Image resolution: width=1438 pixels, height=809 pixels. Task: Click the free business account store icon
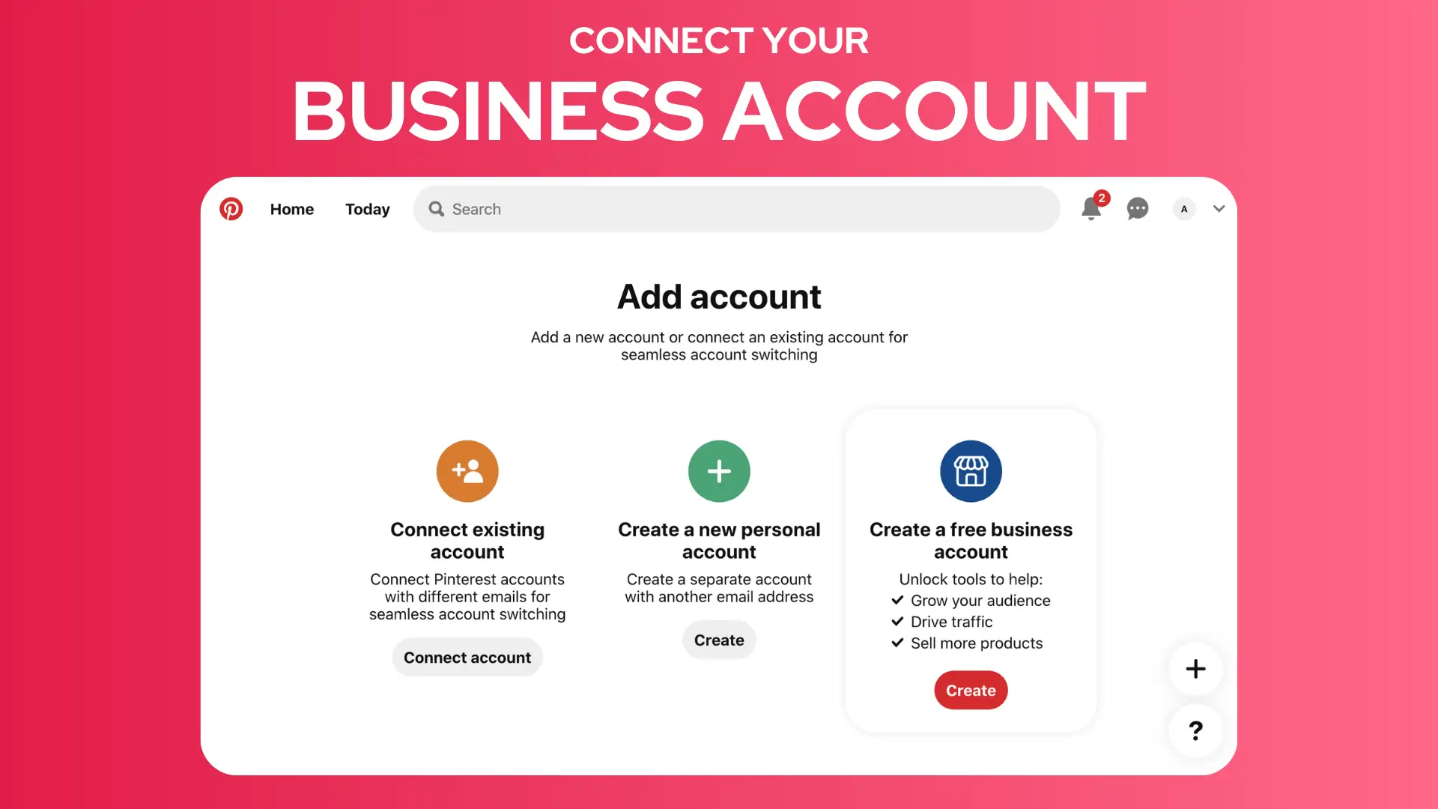(971, 471)
